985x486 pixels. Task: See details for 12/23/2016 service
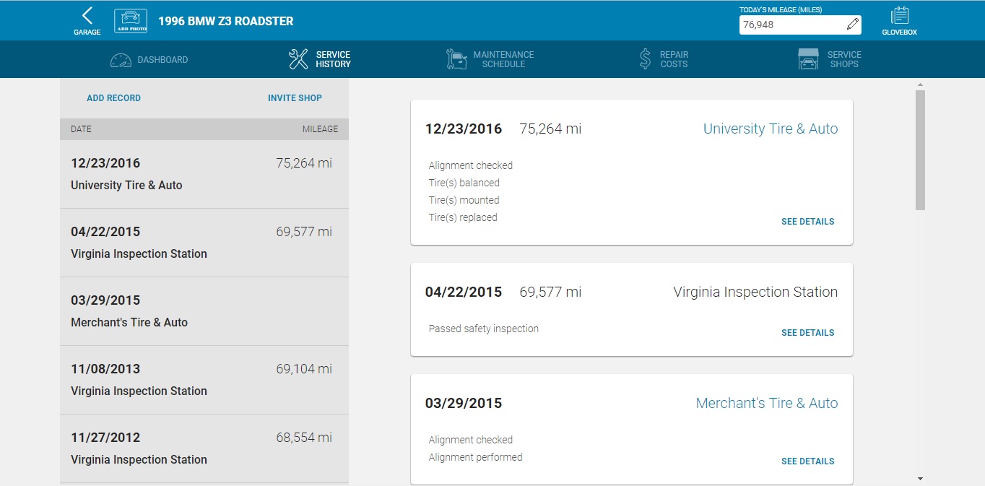tap(807, 222)
